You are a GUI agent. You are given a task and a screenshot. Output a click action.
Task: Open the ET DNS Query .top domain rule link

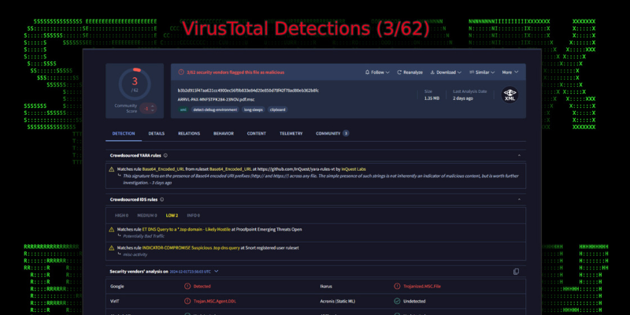click(x=187, y=229)
